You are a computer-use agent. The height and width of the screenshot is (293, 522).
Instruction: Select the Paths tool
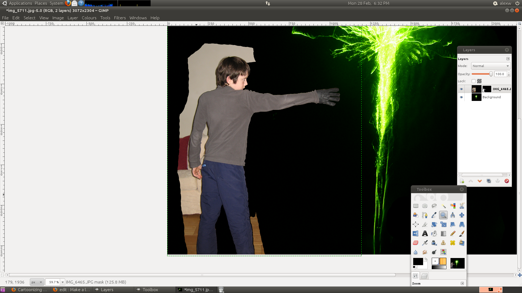click(x=425, y=215)
